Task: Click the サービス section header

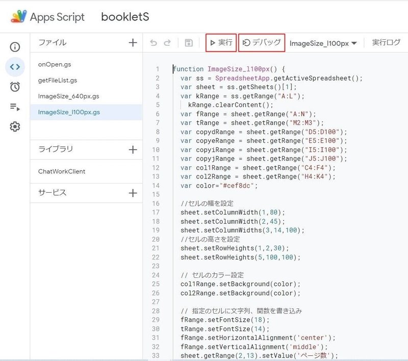Action: point(53,192)
